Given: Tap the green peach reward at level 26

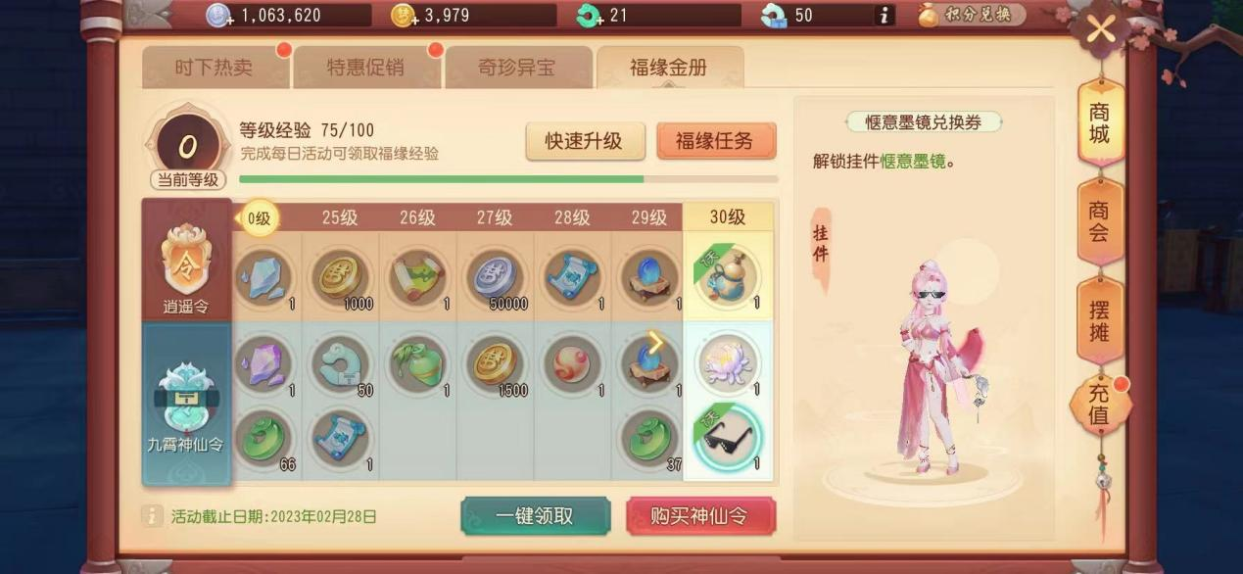Looking at the screenshot, I should (418, 362).
